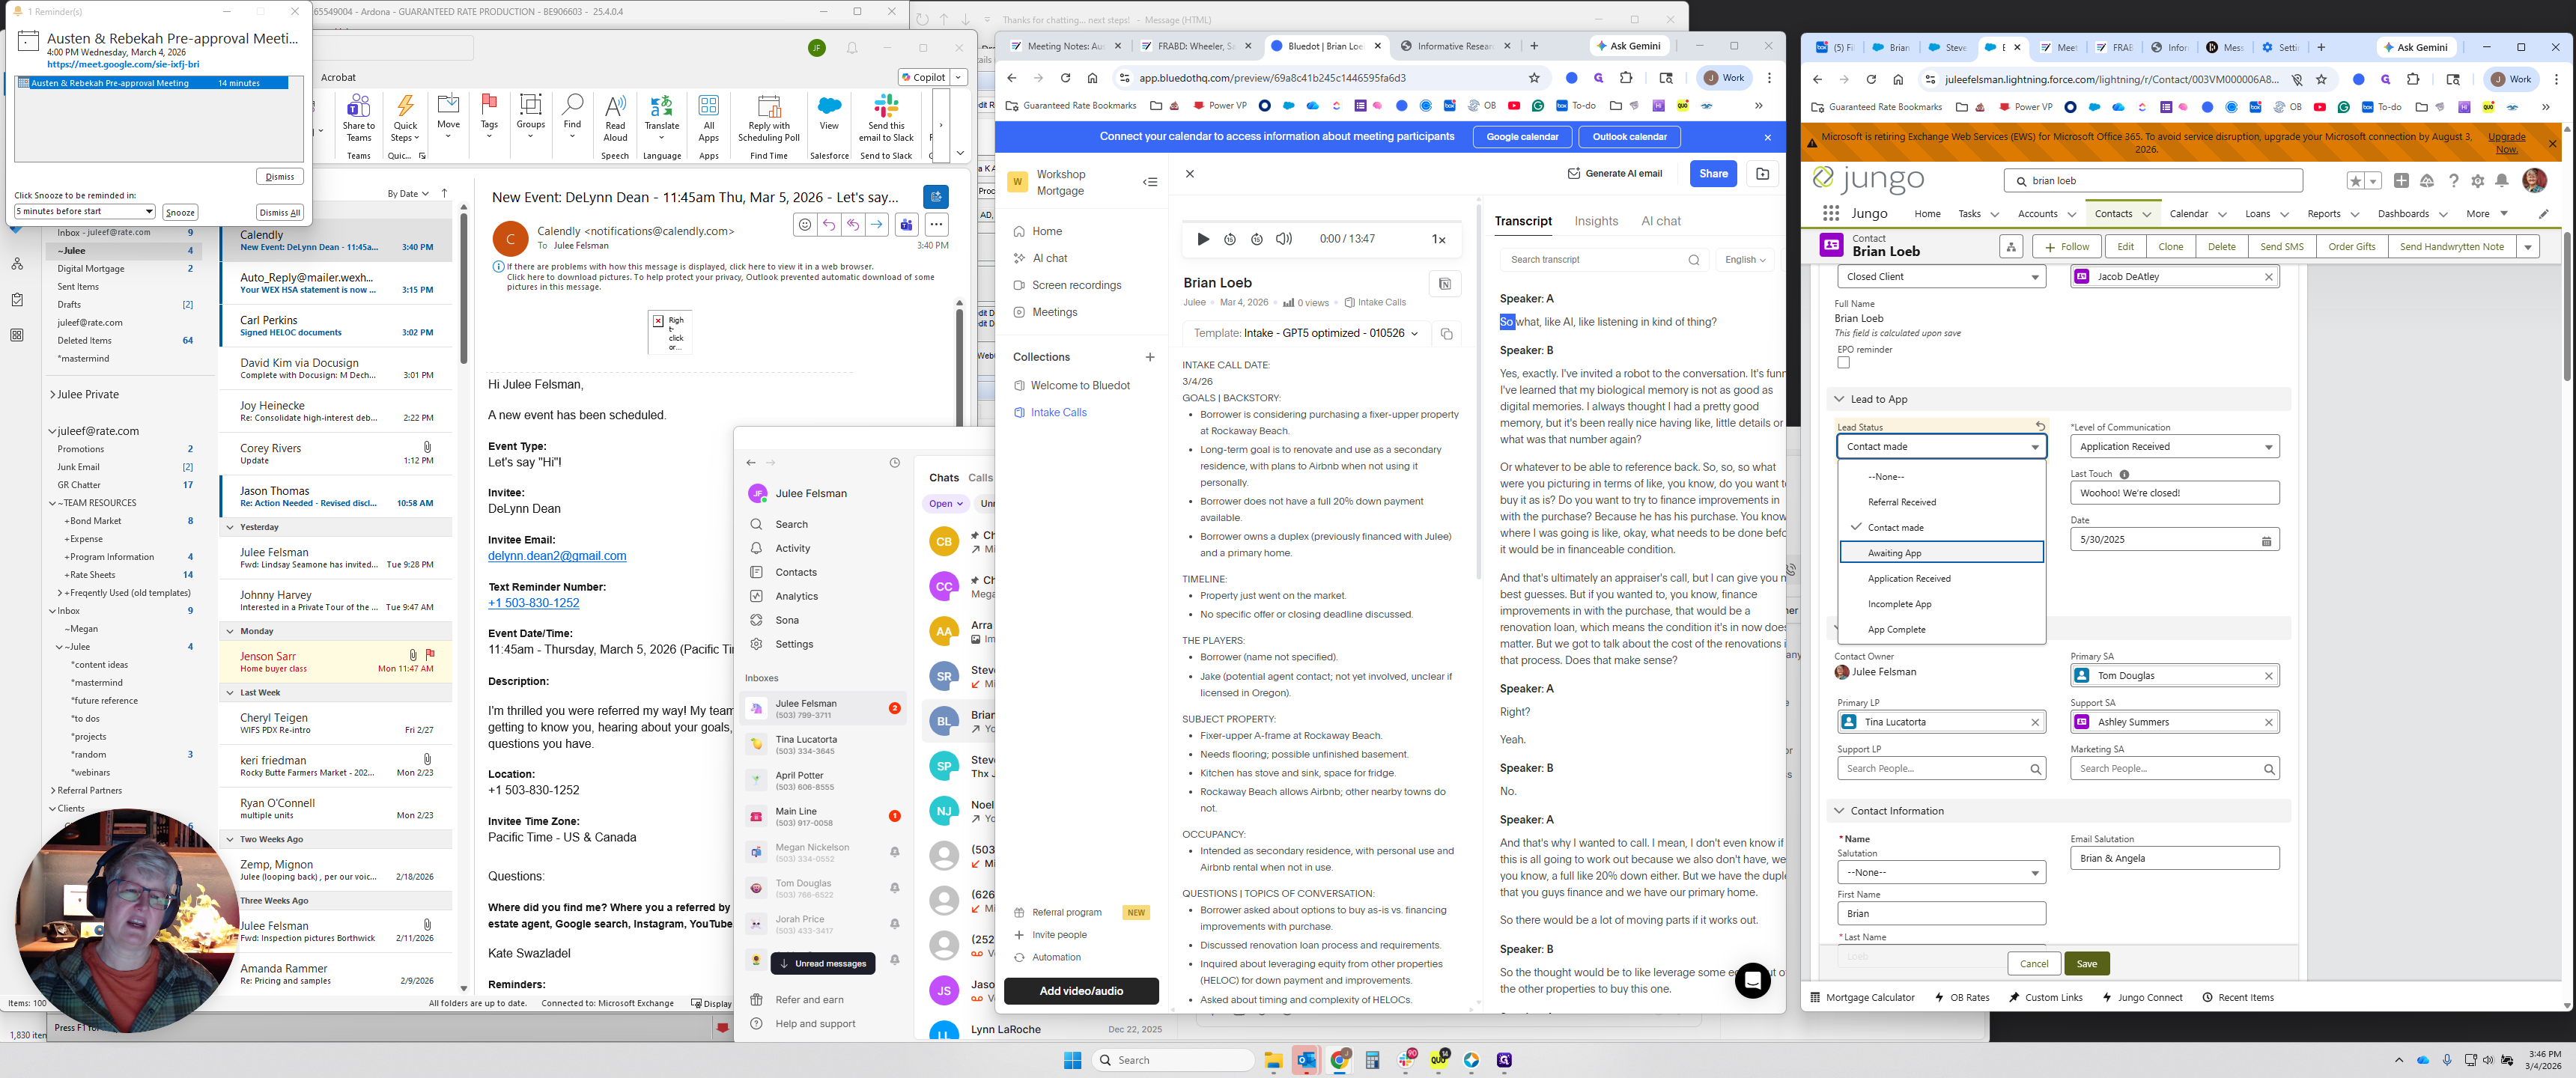
Task: Expand the Julee Private folder
Action: click(x=52, y=395)
